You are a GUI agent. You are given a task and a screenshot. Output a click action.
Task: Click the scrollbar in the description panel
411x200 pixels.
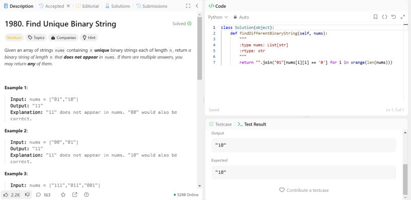click(199, 48)
